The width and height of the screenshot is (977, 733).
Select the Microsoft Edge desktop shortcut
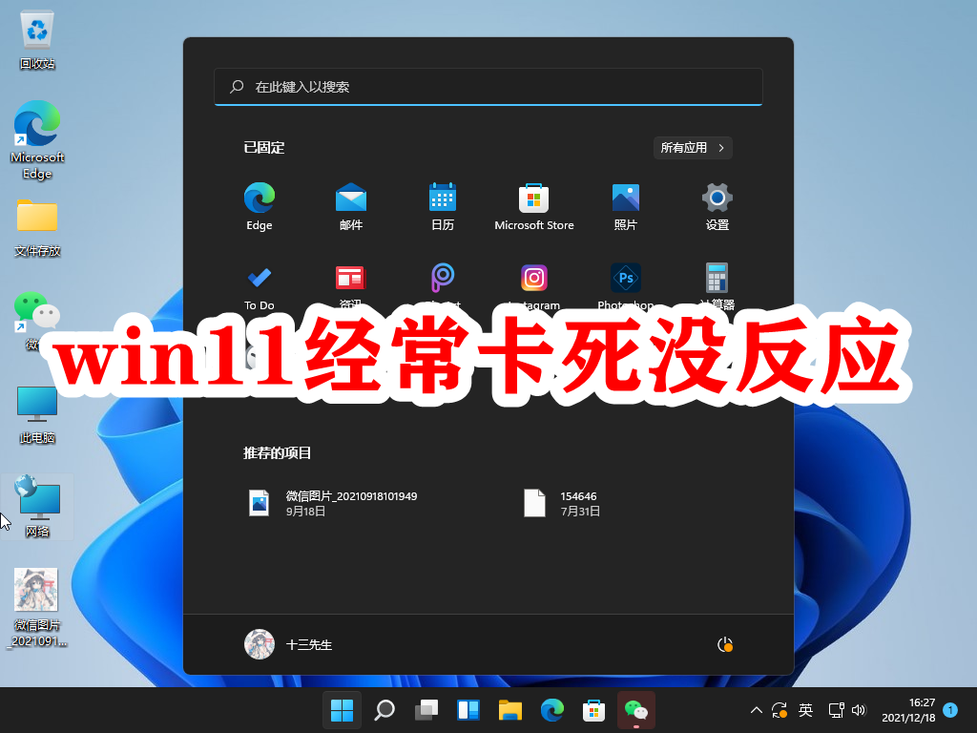(37, 140)
